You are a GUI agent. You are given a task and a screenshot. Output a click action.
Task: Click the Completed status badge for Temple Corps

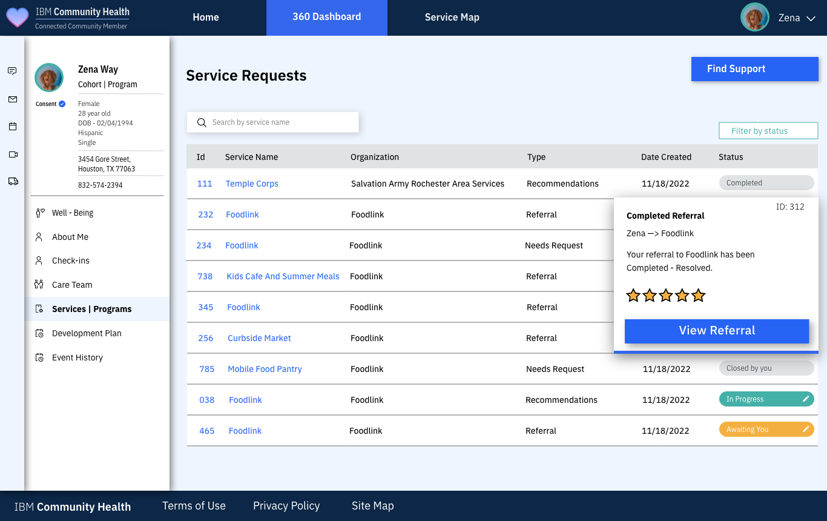click(x=766, y=182)
